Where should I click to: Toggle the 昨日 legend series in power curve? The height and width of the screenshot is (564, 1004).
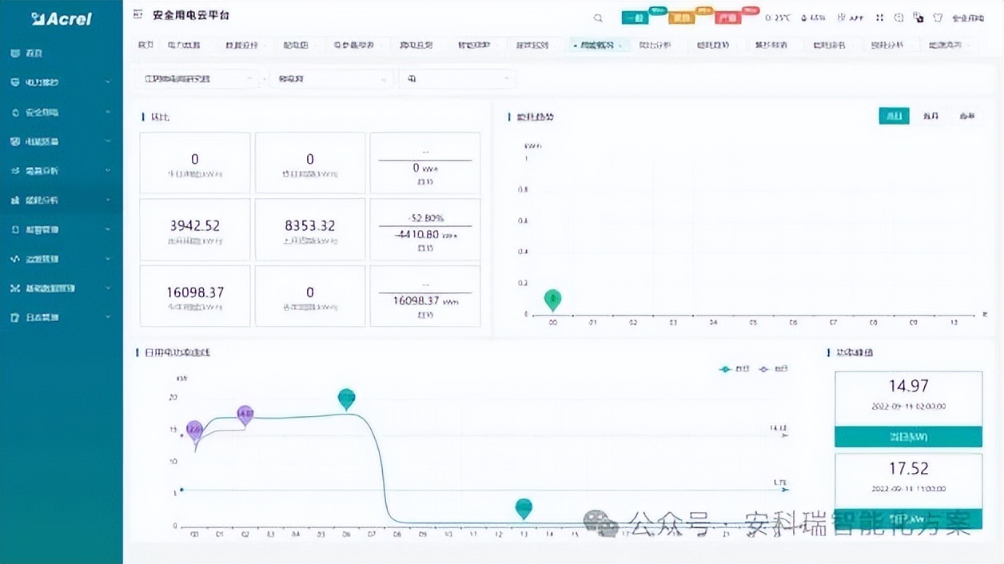pyautogui.click(x=773, y=369)
